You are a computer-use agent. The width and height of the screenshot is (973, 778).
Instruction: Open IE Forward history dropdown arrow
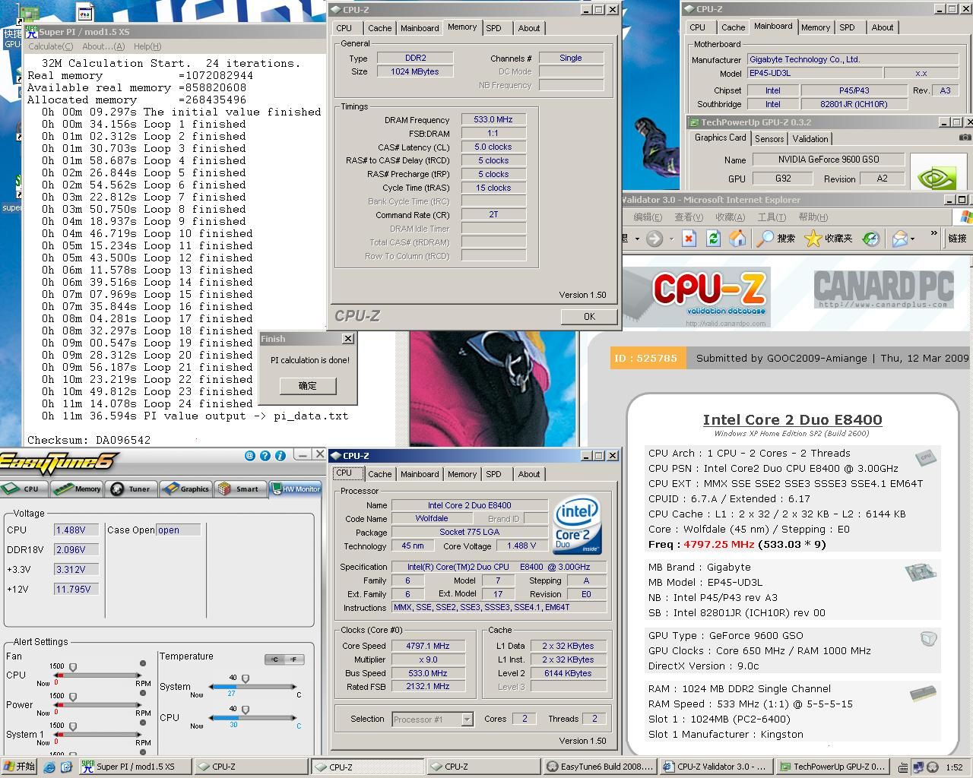pos(670,239)
